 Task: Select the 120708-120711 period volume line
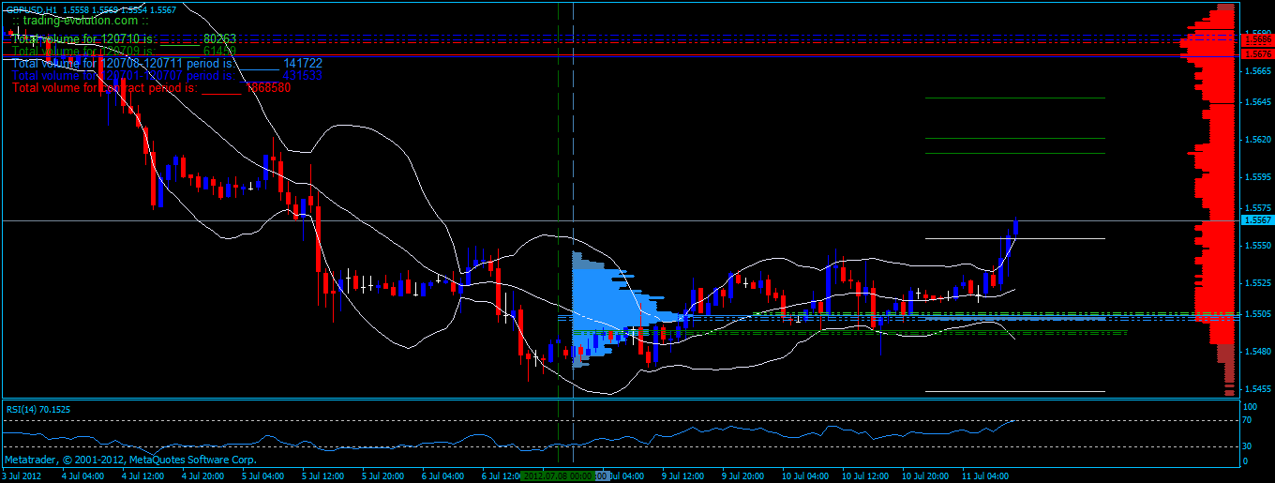pyautogui.click(x=168, y=63)
